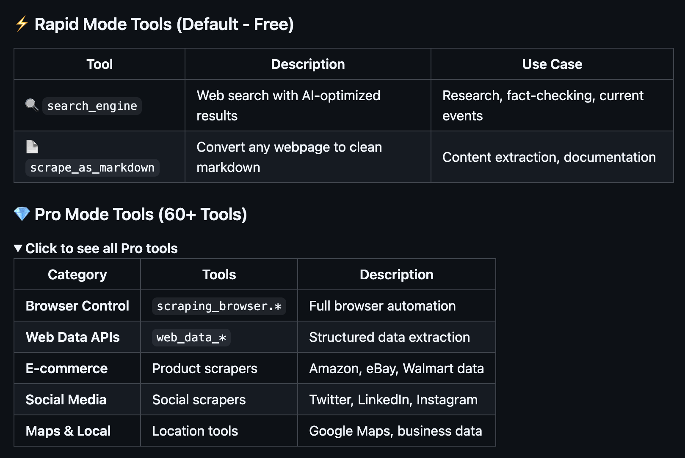Click the search_engine code label

(92, 106)
